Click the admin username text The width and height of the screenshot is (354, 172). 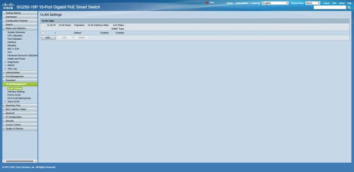point(230,4)
